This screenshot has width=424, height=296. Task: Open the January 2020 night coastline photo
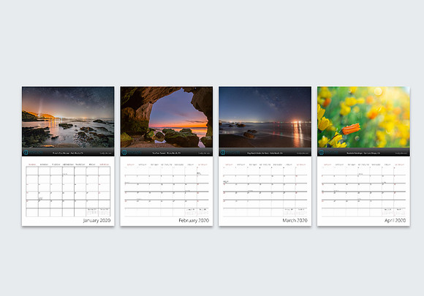pos(68,117)
